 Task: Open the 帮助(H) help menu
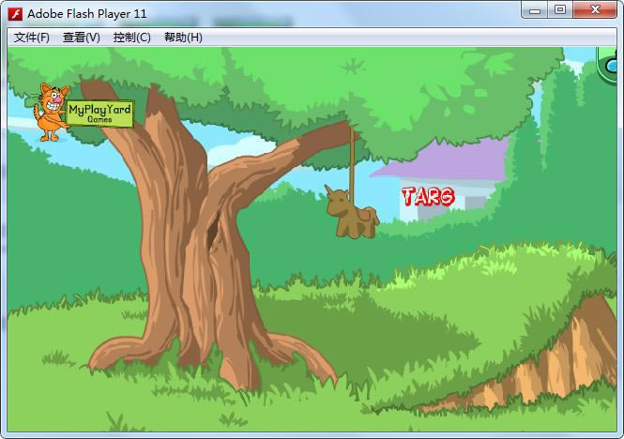point(183,38)
